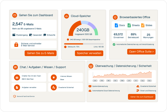
Task: Click the team chat people icon
Action: click(17, 78)
